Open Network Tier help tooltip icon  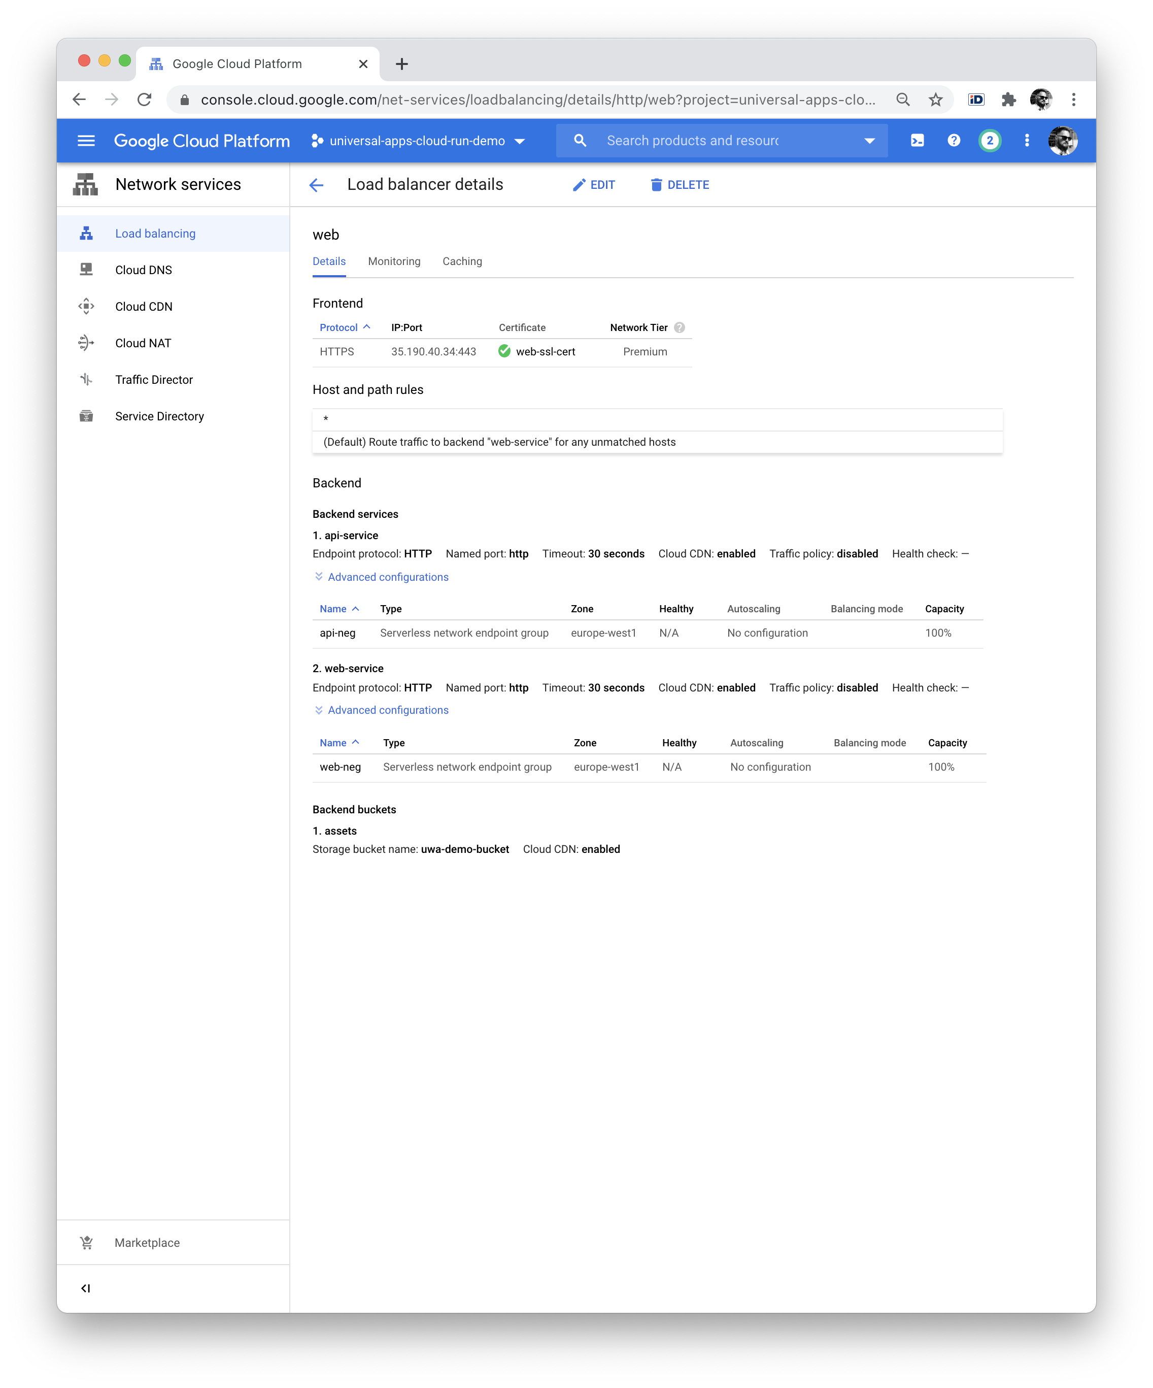click(680, 327)
